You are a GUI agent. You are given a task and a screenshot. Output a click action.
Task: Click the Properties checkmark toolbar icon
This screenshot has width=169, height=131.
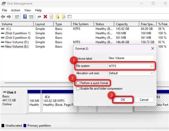point(51,17)
